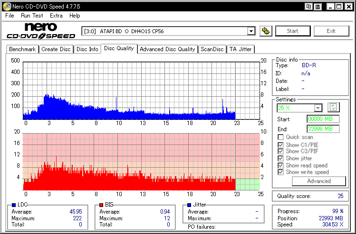Click the LDC Maximum value 222
This screenshot has width=356, height=234.
point(77,218)
